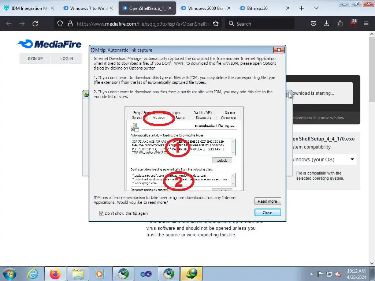Click the scrollbar up arrow
This screenshot has width=375, height=281.
(x=372, y=34)
